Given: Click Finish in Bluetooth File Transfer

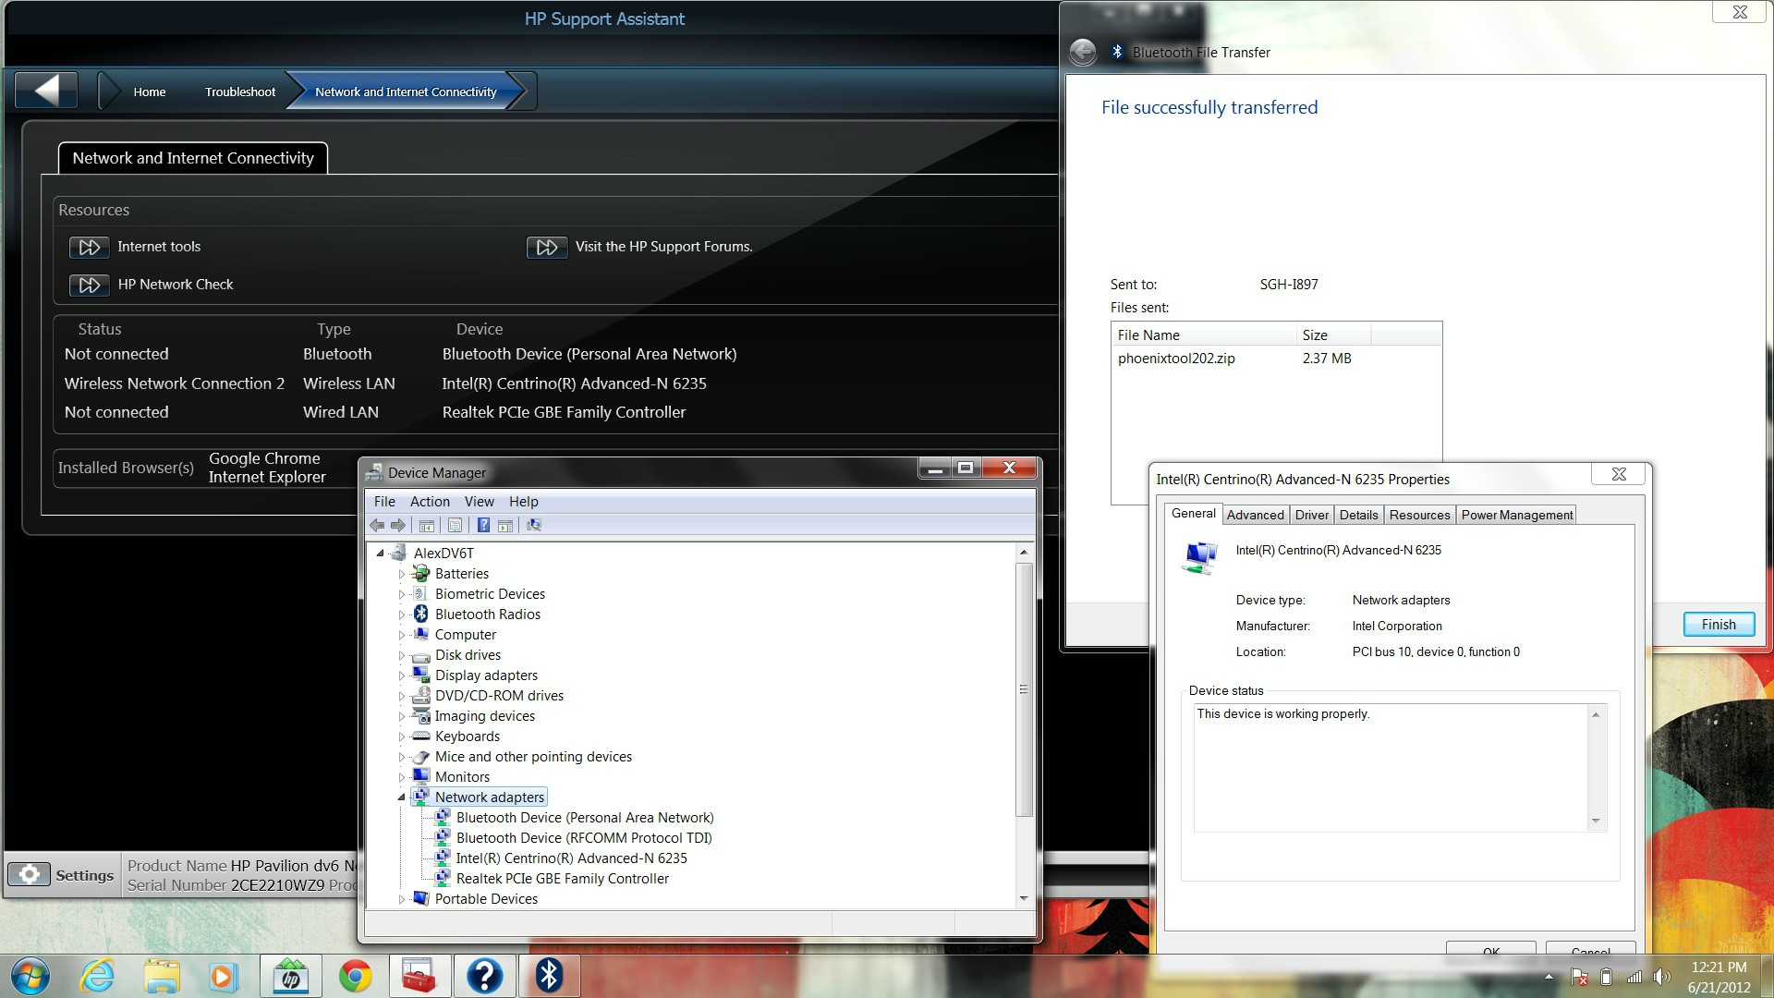Looking at the screenshot, I should click(x=1719, y=625).
